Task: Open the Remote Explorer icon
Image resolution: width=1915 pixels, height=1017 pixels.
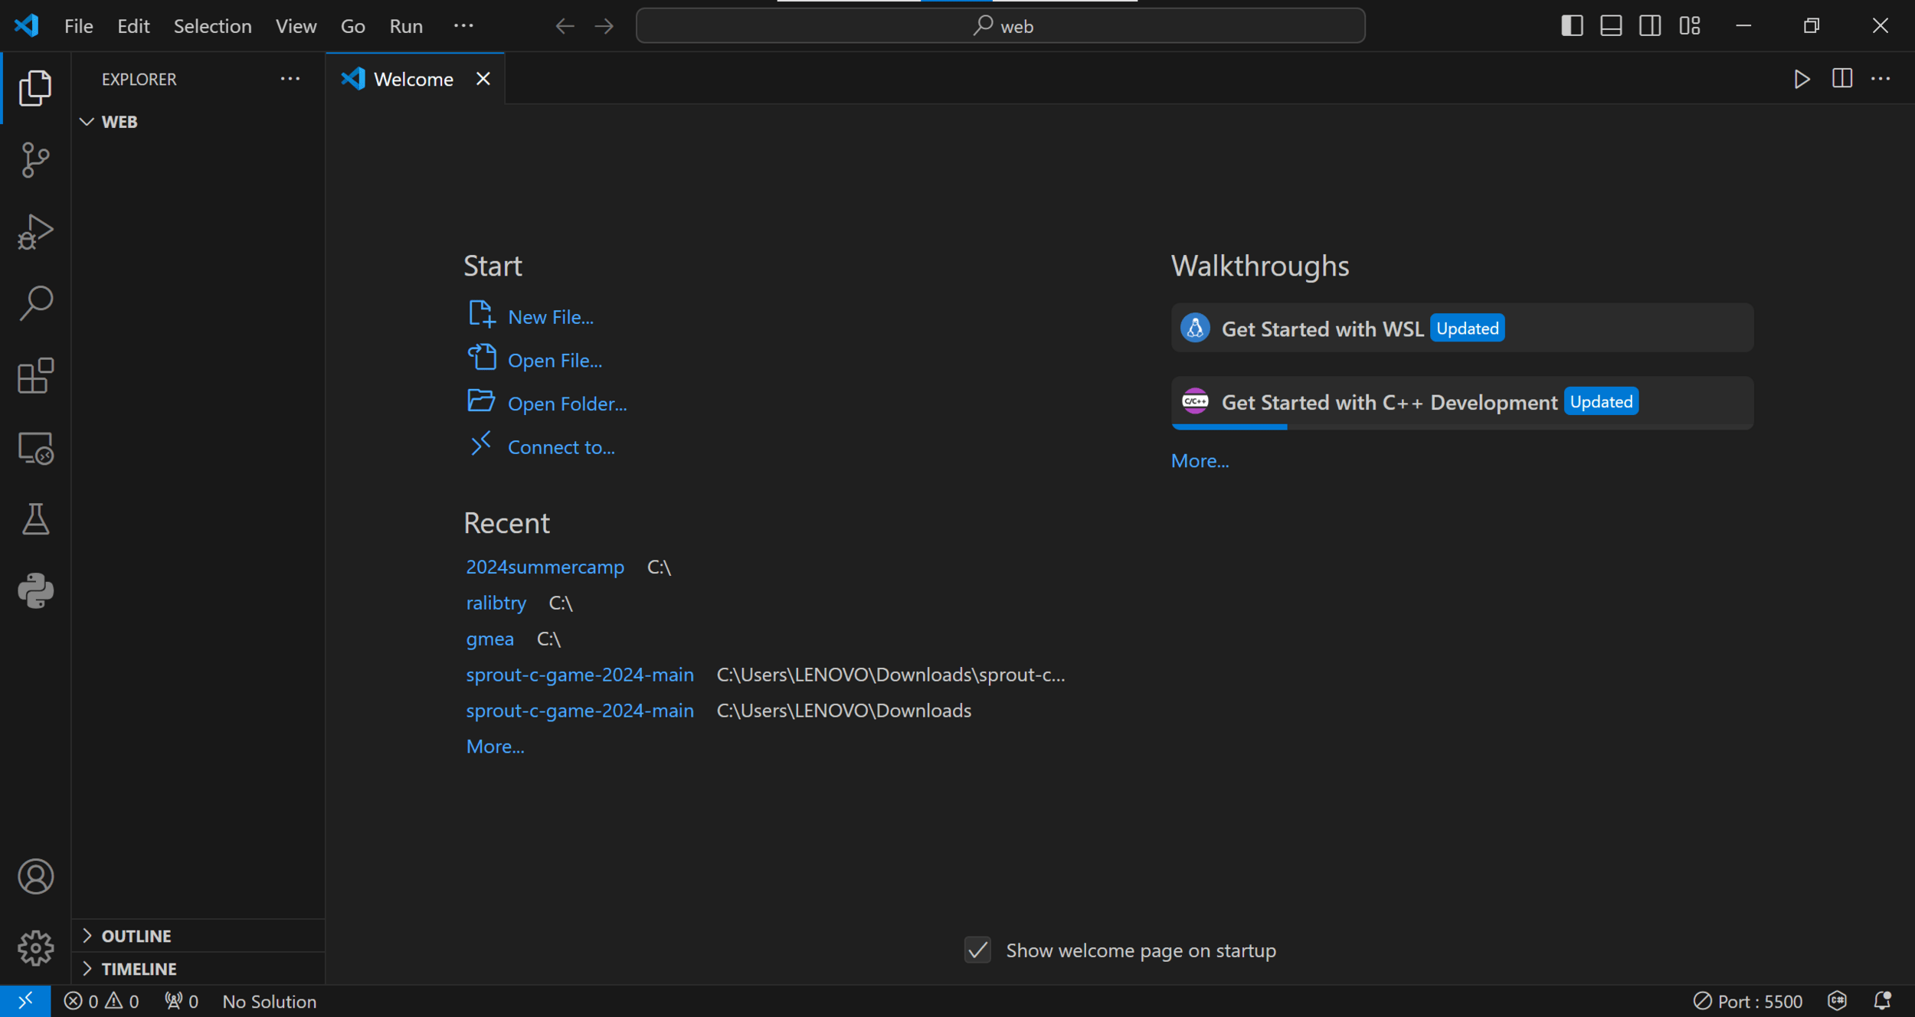Action: (35, 448)
